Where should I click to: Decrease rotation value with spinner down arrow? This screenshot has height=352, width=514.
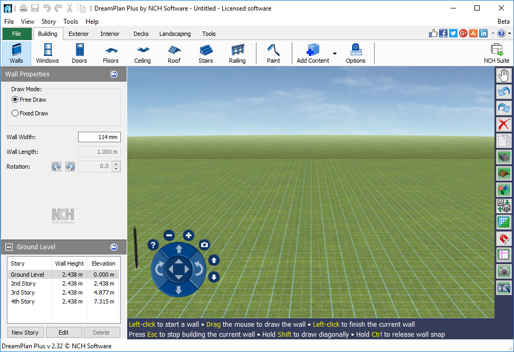[x=116, y=169]
